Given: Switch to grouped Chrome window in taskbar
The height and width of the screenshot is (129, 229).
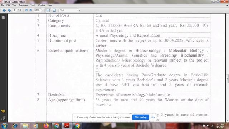Looking at the screenshot, I should (57, 126).
